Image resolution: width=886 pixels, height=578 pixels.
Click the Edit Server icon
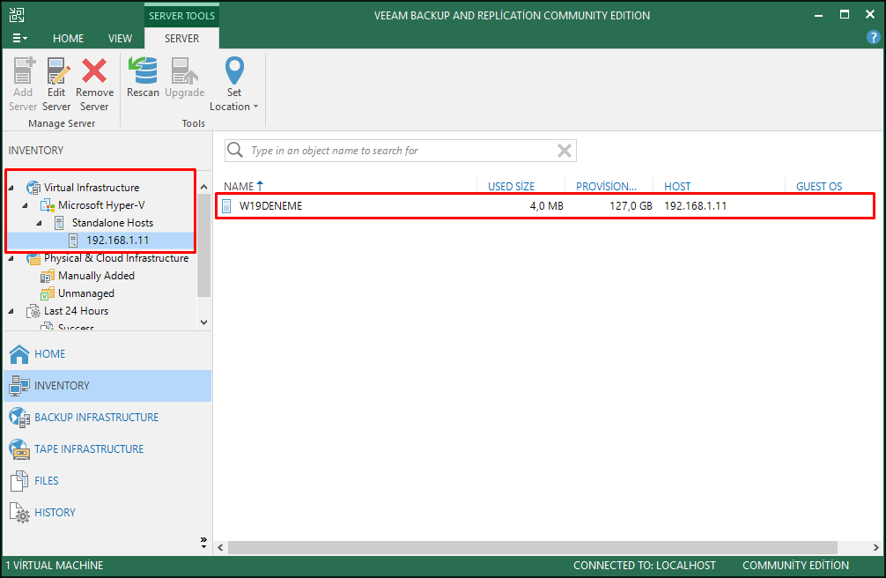tap(57, 70)
